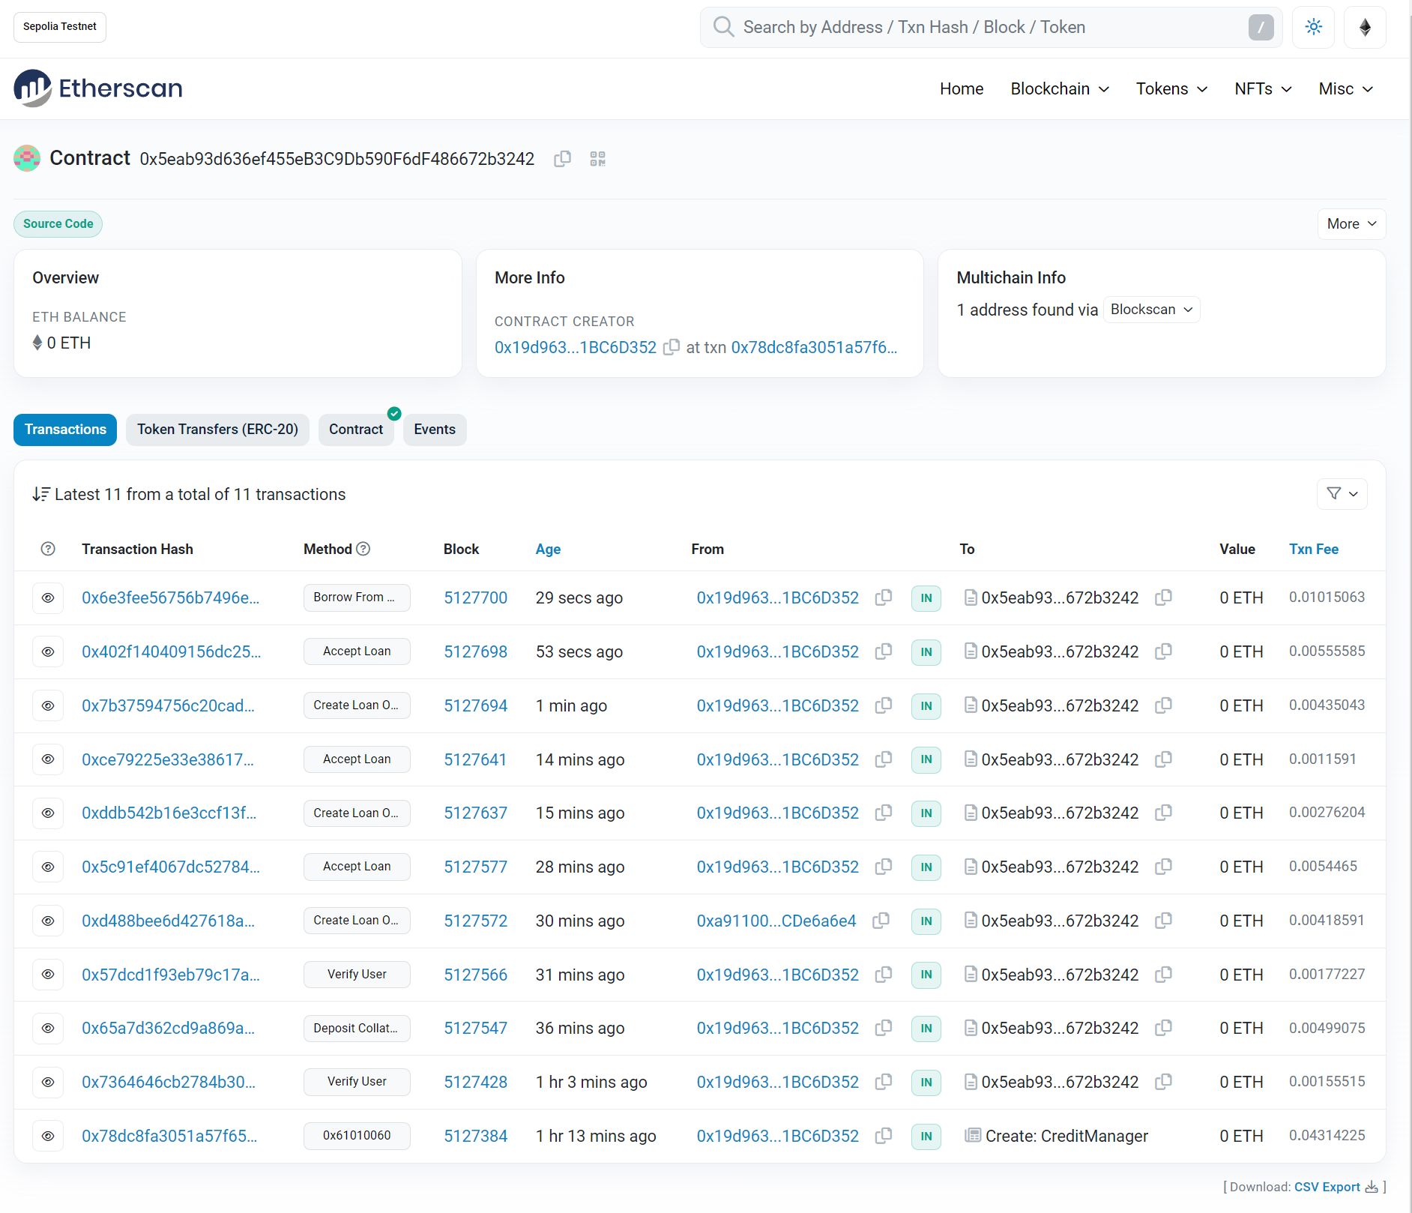
Task: Preview transaction 0x6e3fee56756b7496e via eye icon
Action: click(48, 598)
